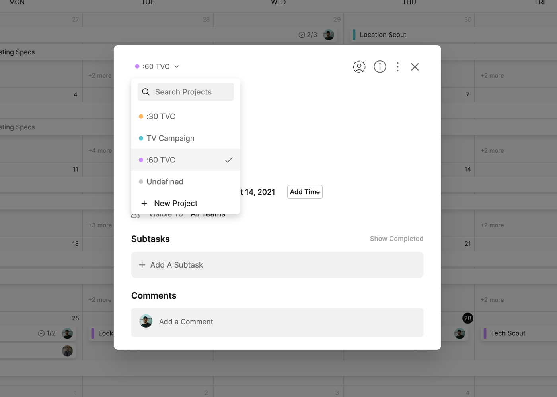The height and width of the screenshot is (397, 557).
Task: Click the Add Time button
Action: point(305,192)
